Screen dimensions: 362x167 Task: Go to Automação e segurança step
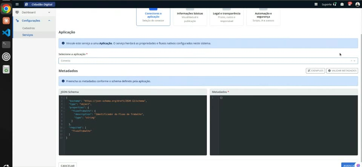263,17
